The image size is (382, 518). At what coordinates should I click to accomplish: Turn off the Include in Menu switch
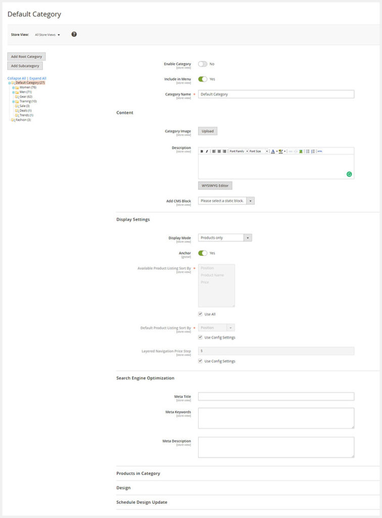click(x=202, y=79)
